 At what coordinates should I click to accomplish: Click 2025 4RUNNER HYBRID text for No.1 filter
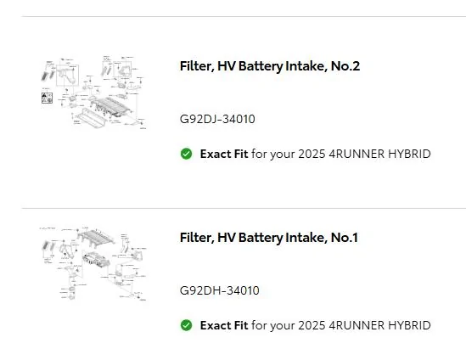(x=364, y=325)
